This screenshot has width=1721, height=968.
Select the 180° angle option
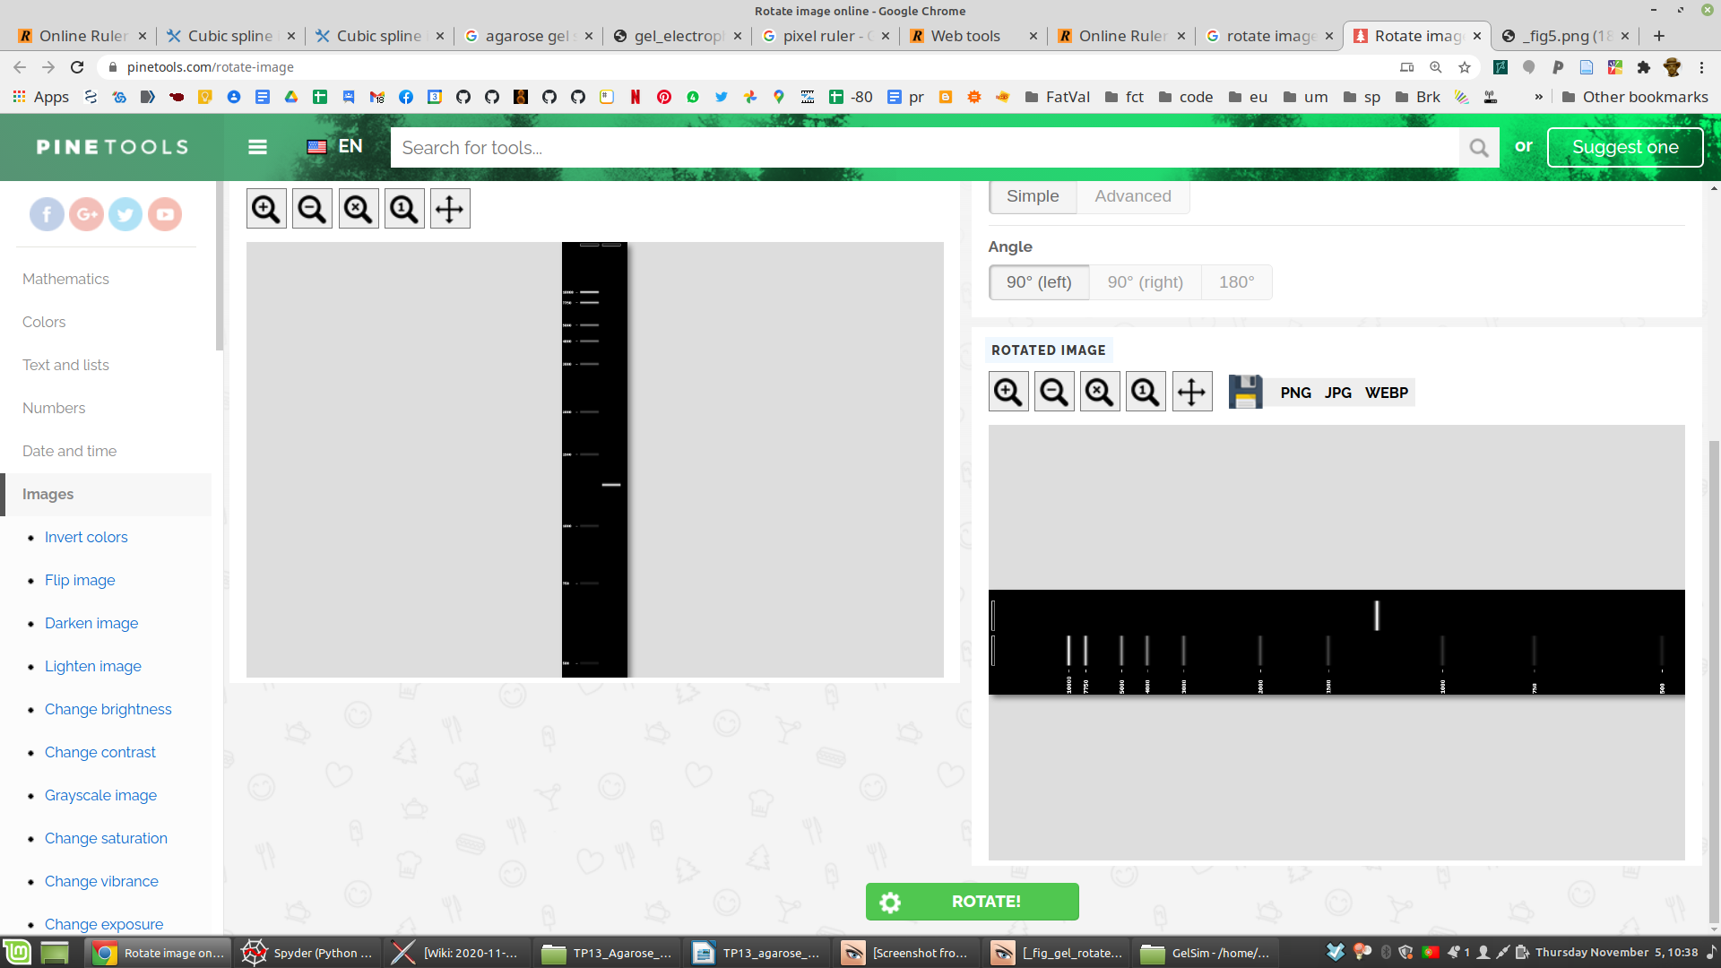[1236, 282]
